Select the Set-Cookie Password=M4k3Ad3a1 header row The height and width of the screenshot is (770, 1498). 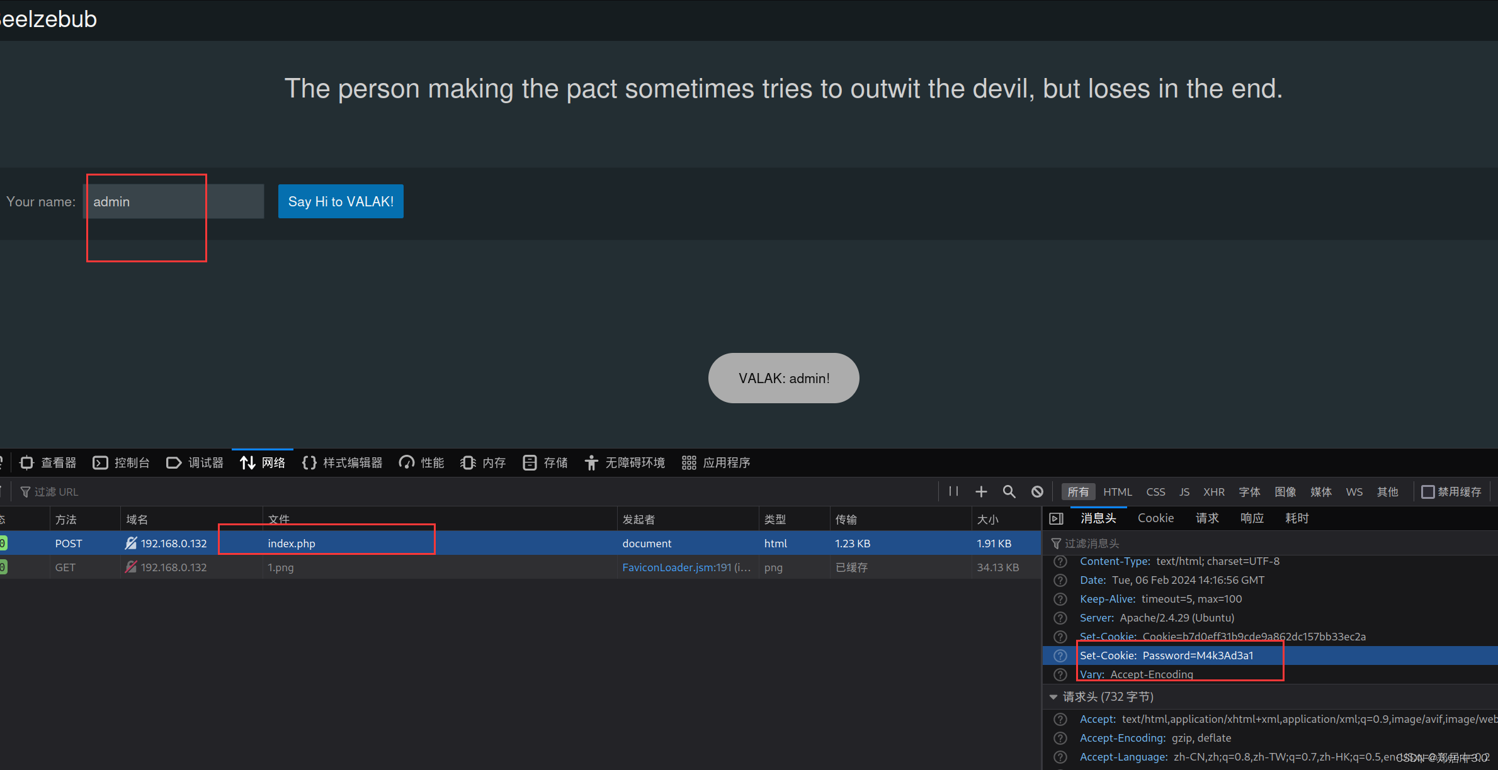[x=1271, y=656]
